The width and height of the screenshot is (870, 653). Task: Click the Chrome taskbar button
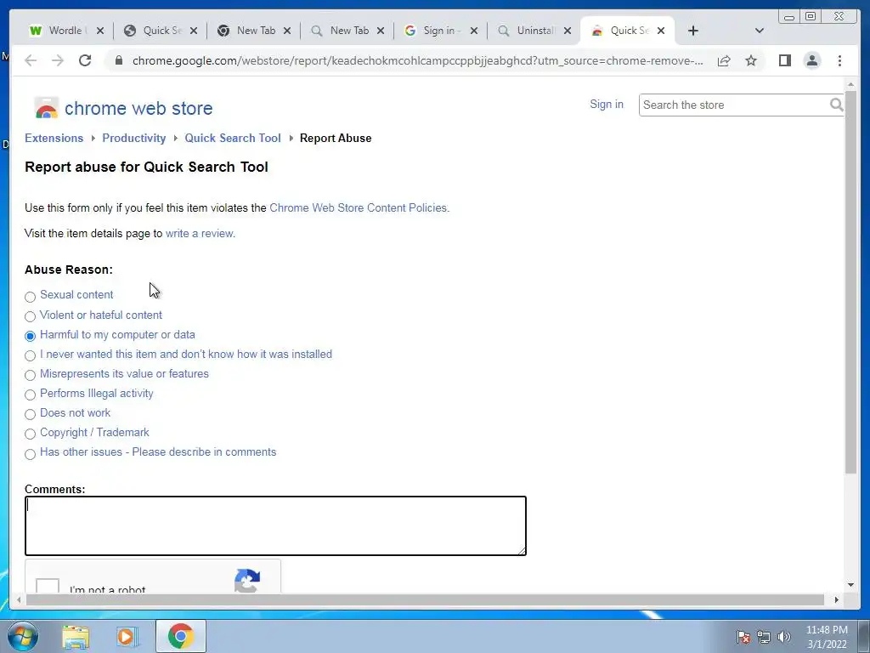tap(180, 636)
